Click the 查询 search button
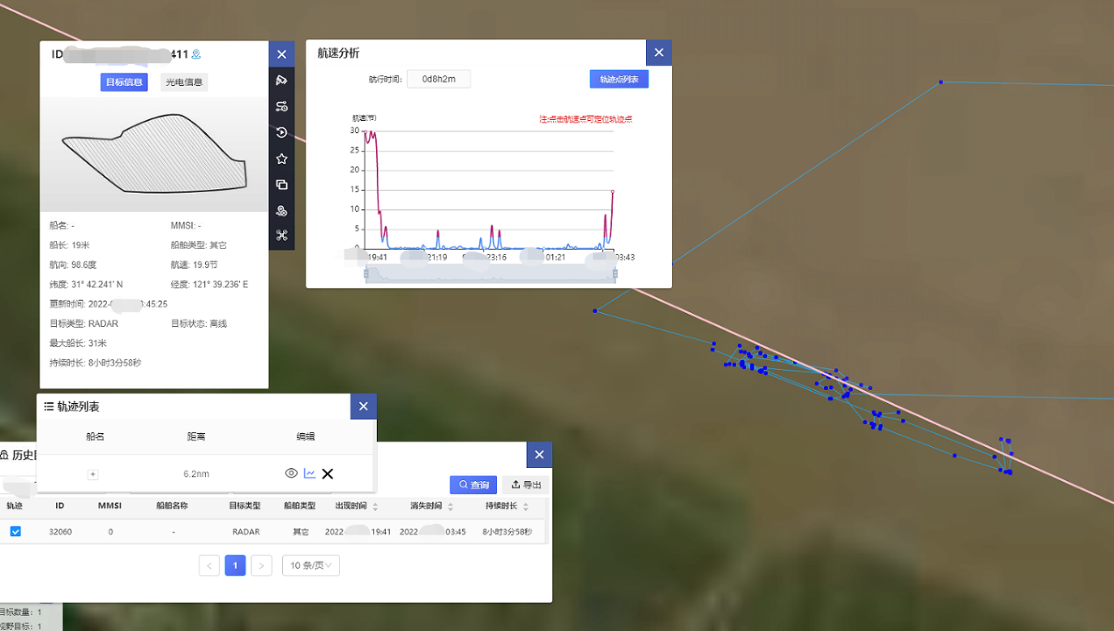This screenshot has height=631, width=1114. pyautogui.click(x=473, y=485)
